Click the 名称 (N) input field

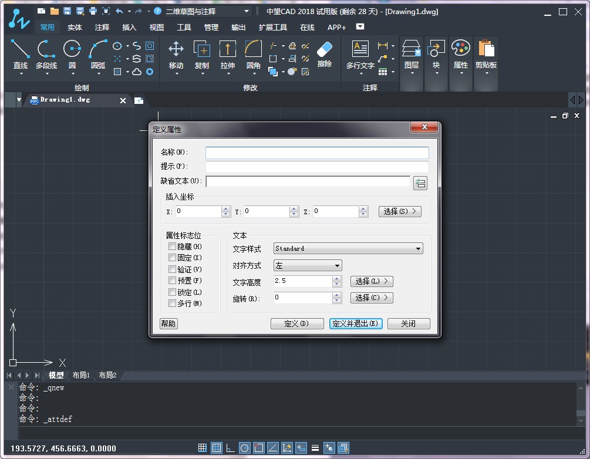coord(317,153)
